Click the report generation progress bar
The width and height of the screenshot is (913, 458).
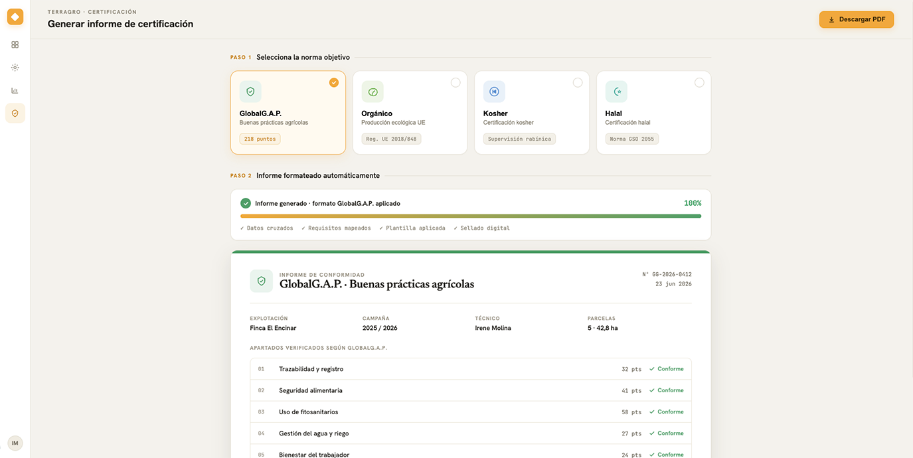[x=471, y=216]
